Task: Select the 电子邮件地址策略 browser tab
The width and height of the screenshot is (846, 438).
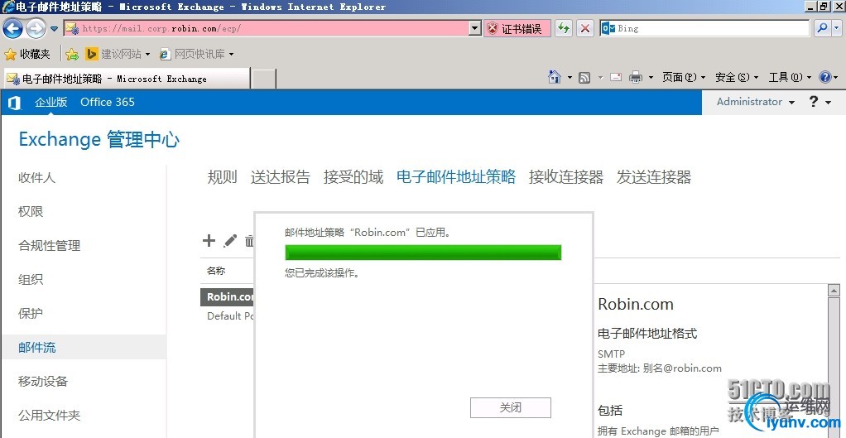Action: coord(127,79)
